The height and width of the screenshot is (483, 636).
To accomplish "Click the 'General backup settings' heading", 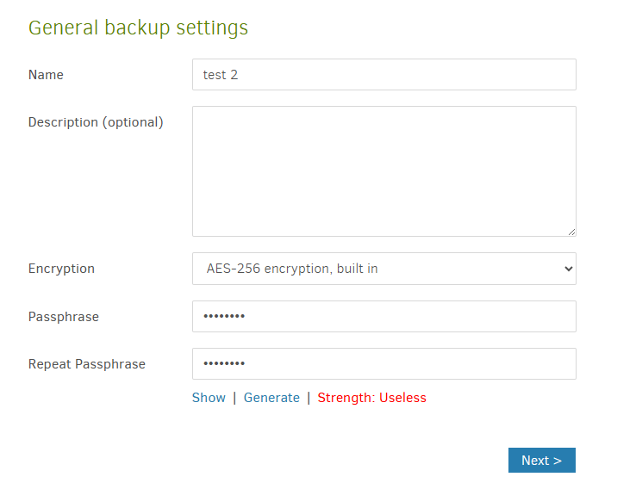I will coord(138,28).
